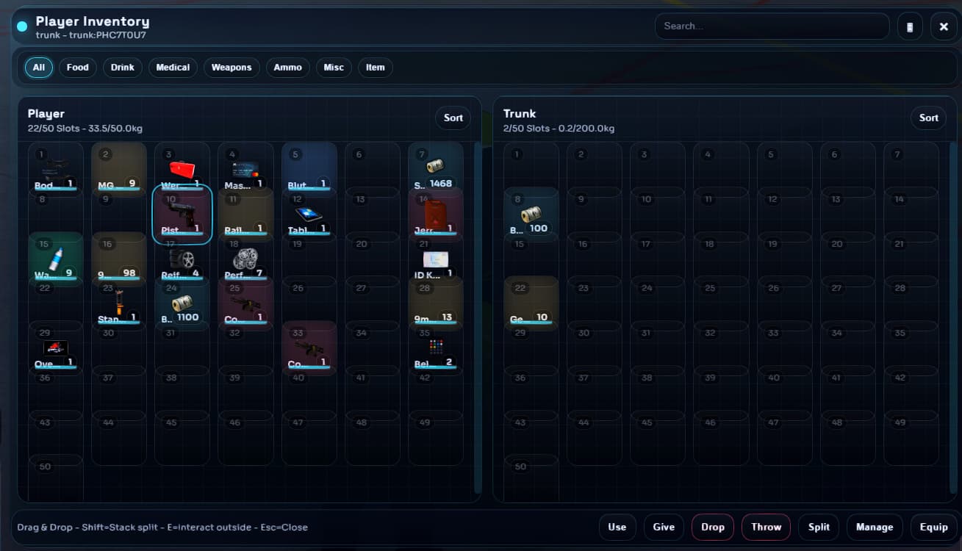Filter inventory by Food
Screen dimensions: 962x551
pyautogui.click(x=78, y=68)
